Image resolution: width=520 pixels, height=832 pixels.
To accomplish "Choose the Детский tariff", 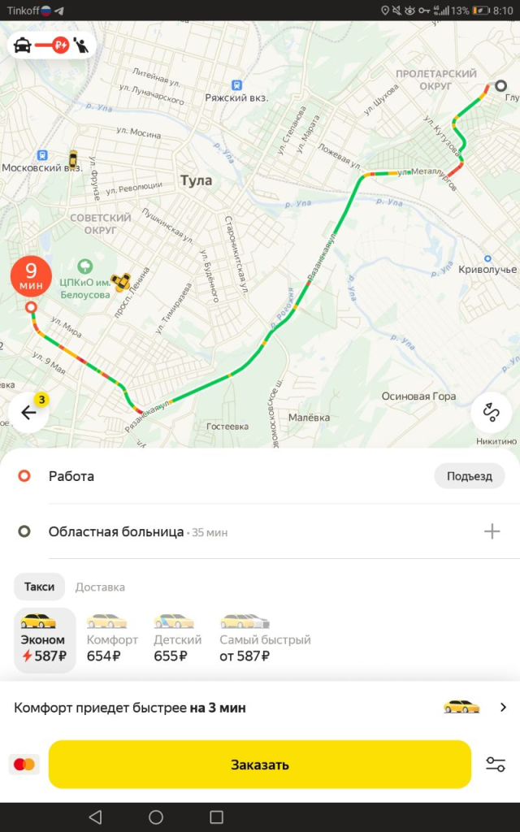I will [174, 639].
